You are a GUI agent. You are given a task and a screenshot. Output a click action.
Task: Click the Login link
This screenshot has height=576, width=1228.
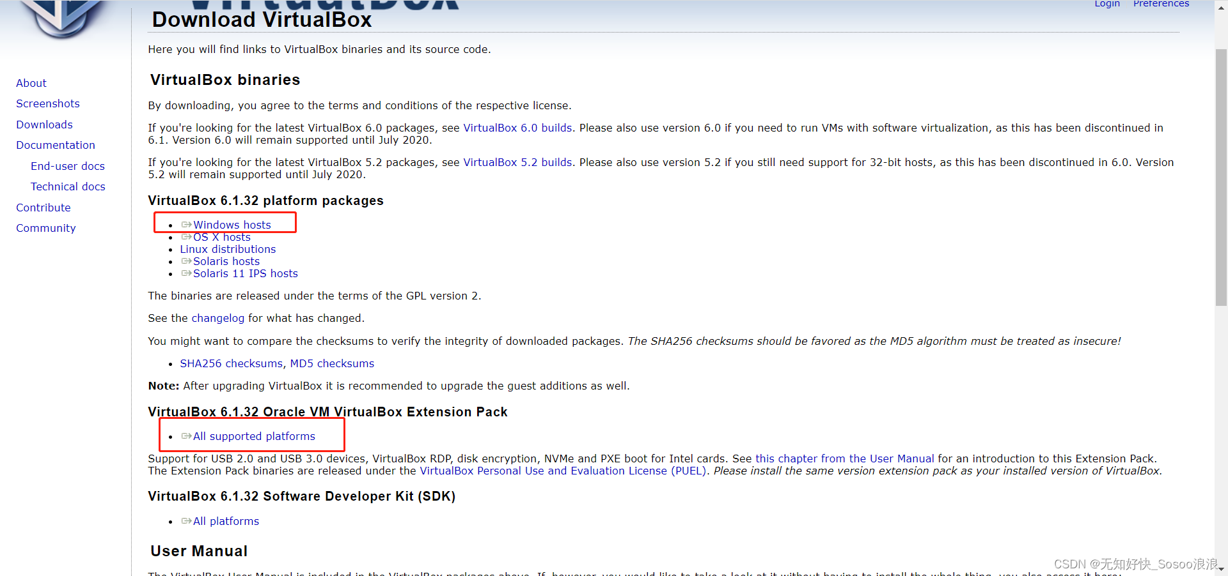tap(1107, 4)
